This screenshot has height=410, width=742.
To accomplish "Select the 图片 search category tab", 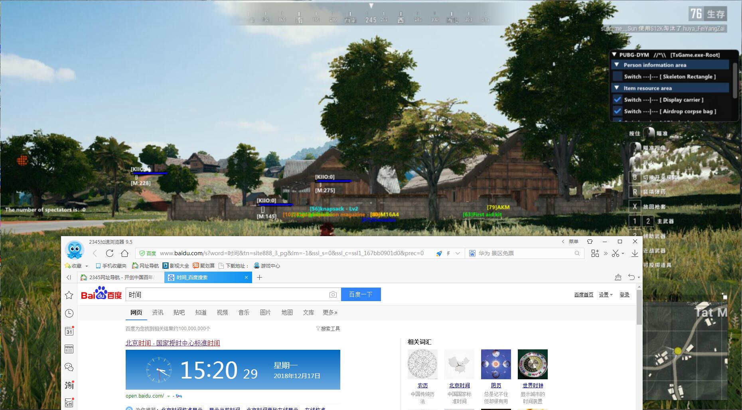I will click(265, 312).
